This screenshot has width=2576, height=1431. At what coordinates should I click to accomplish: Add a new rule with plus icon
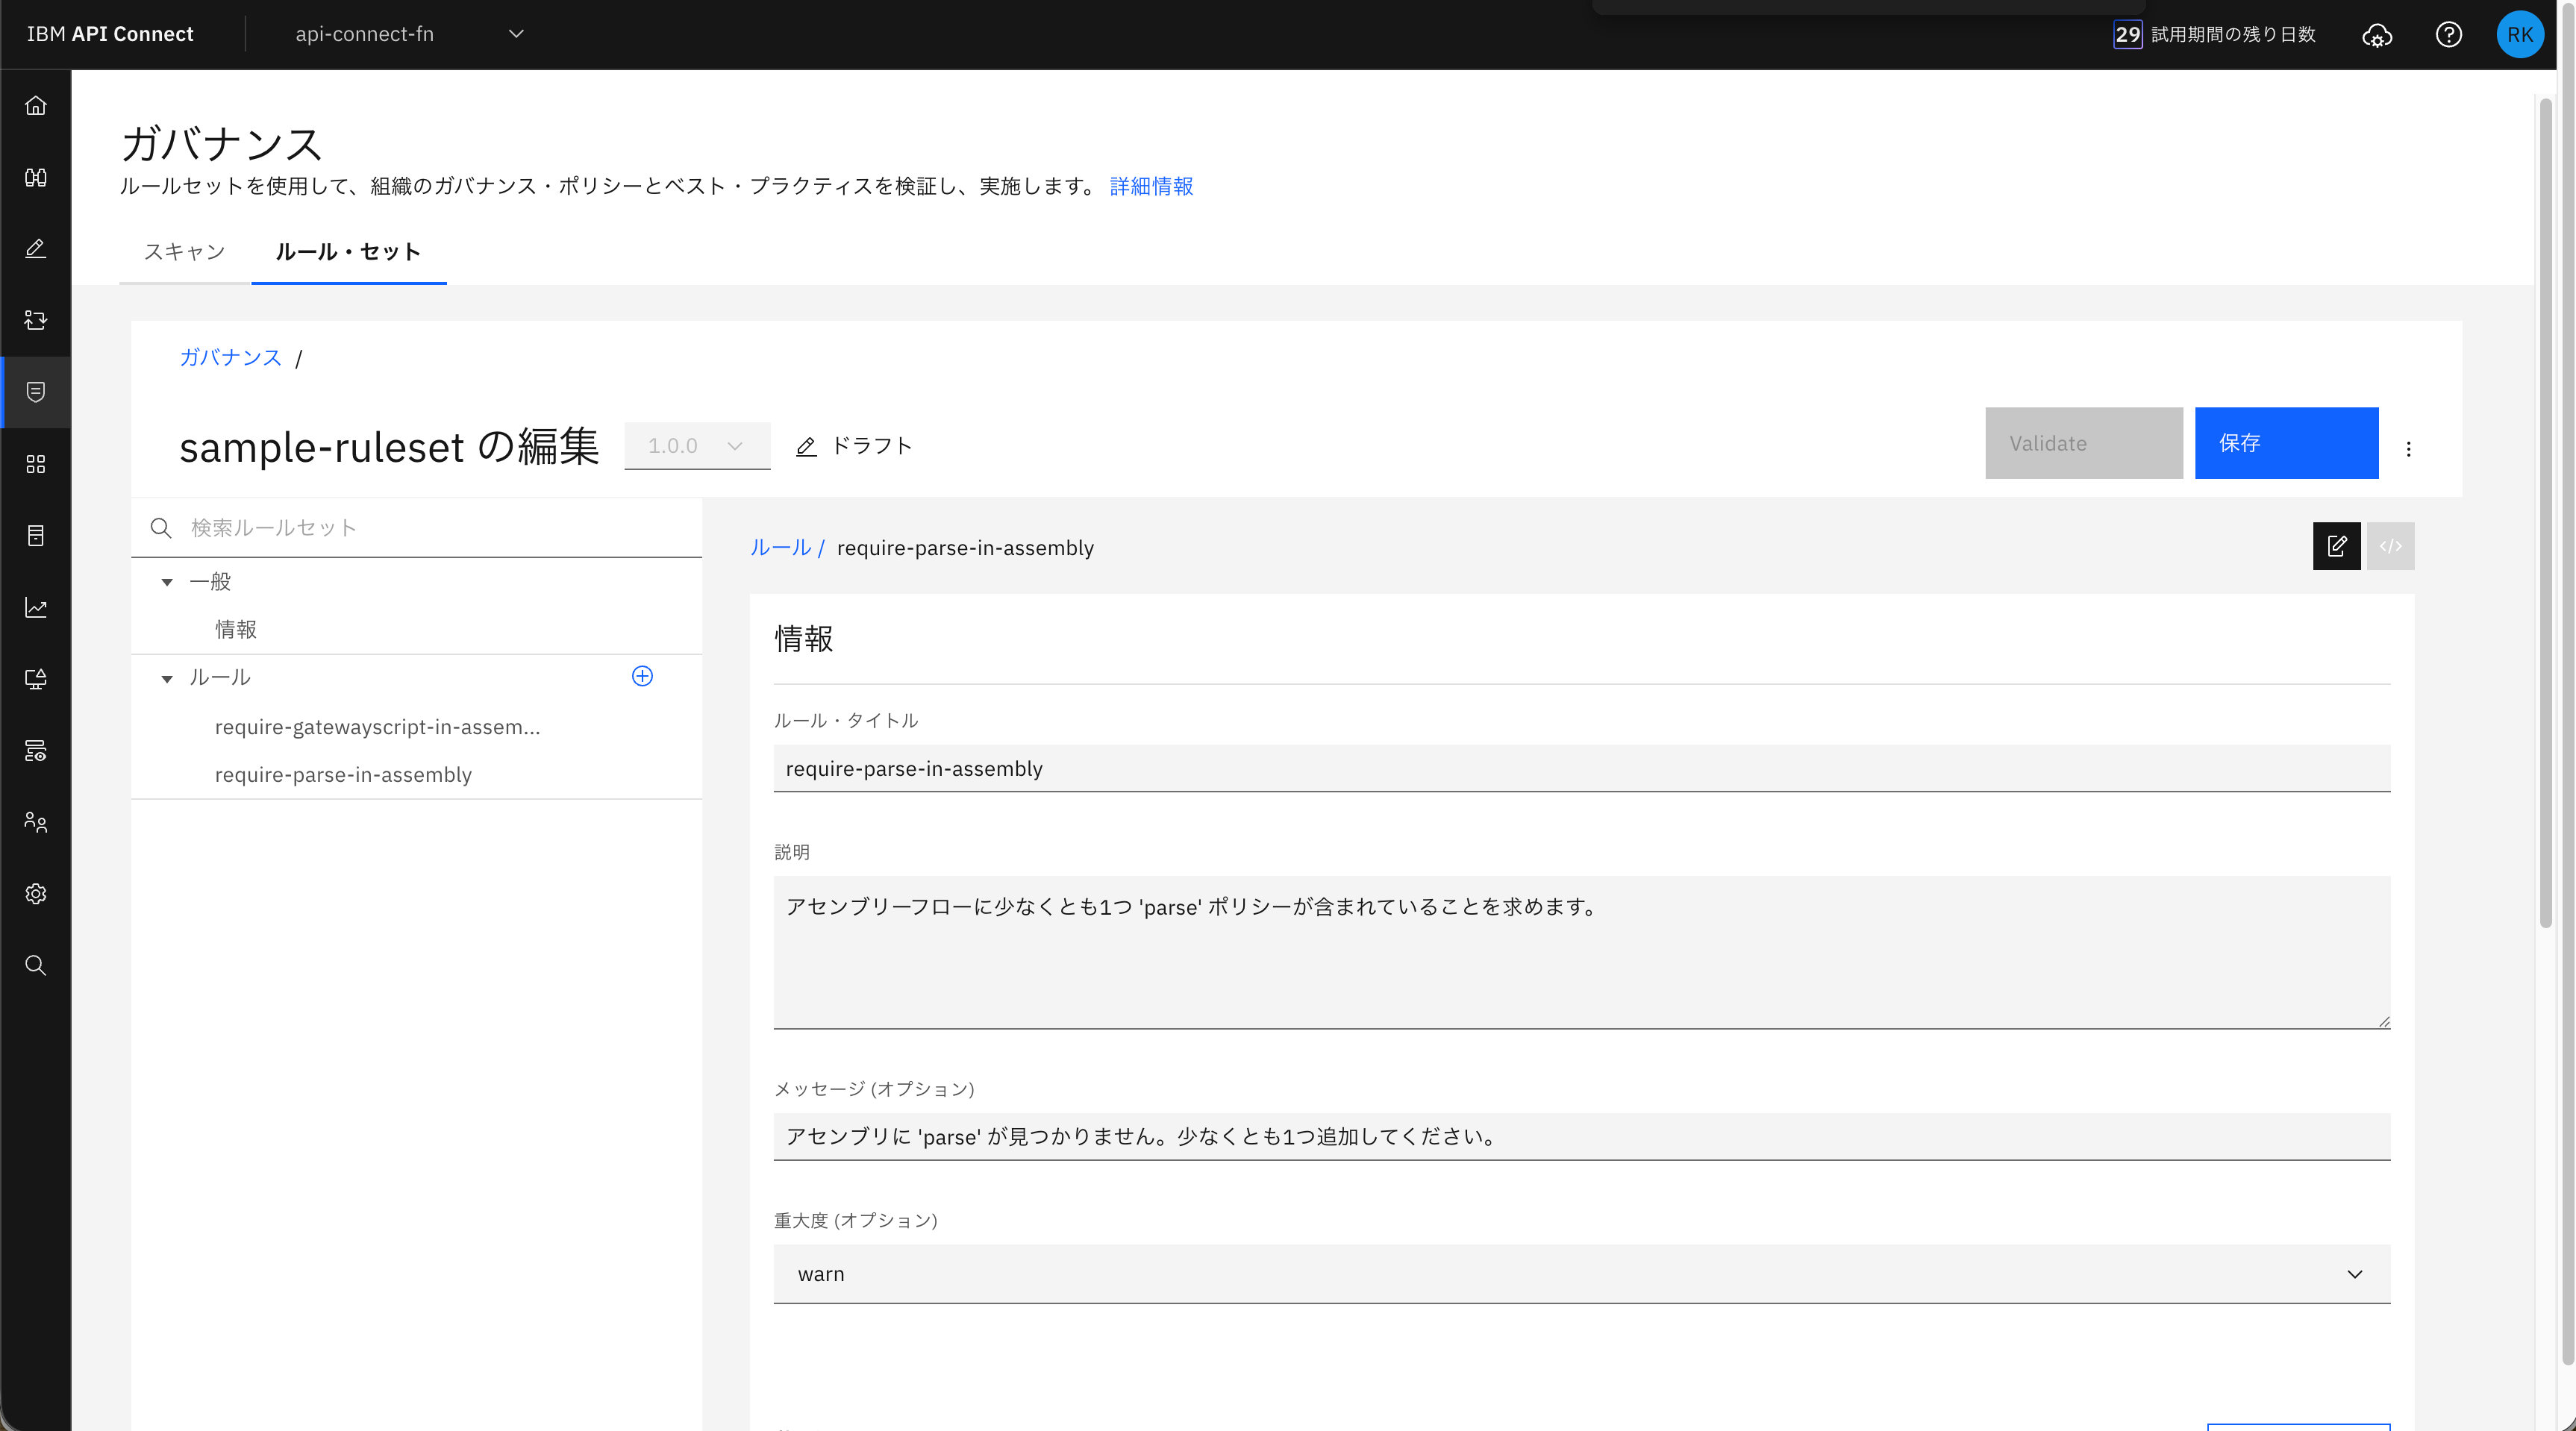pyautogui.click(x=642, y=677)
